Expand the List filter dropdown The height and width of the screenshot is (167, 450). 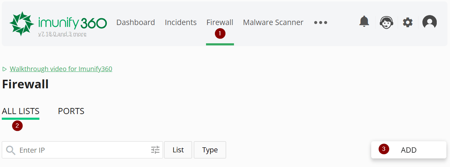(x=178, y=150)
